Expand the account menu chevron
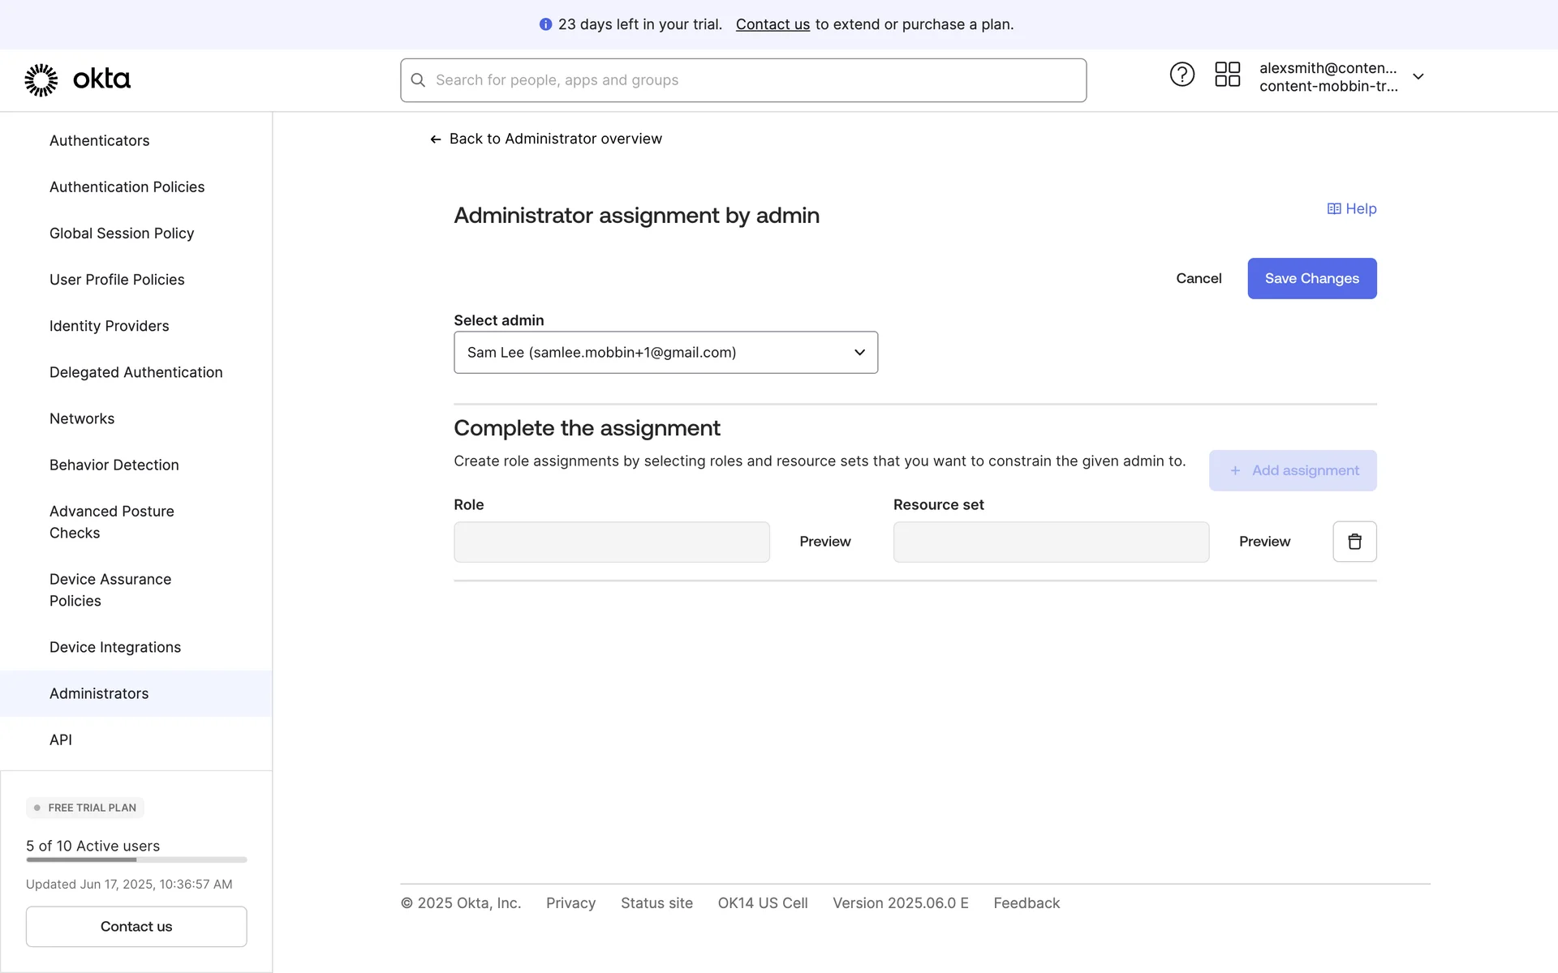 pyautogui.click(x=1418, y=76)
